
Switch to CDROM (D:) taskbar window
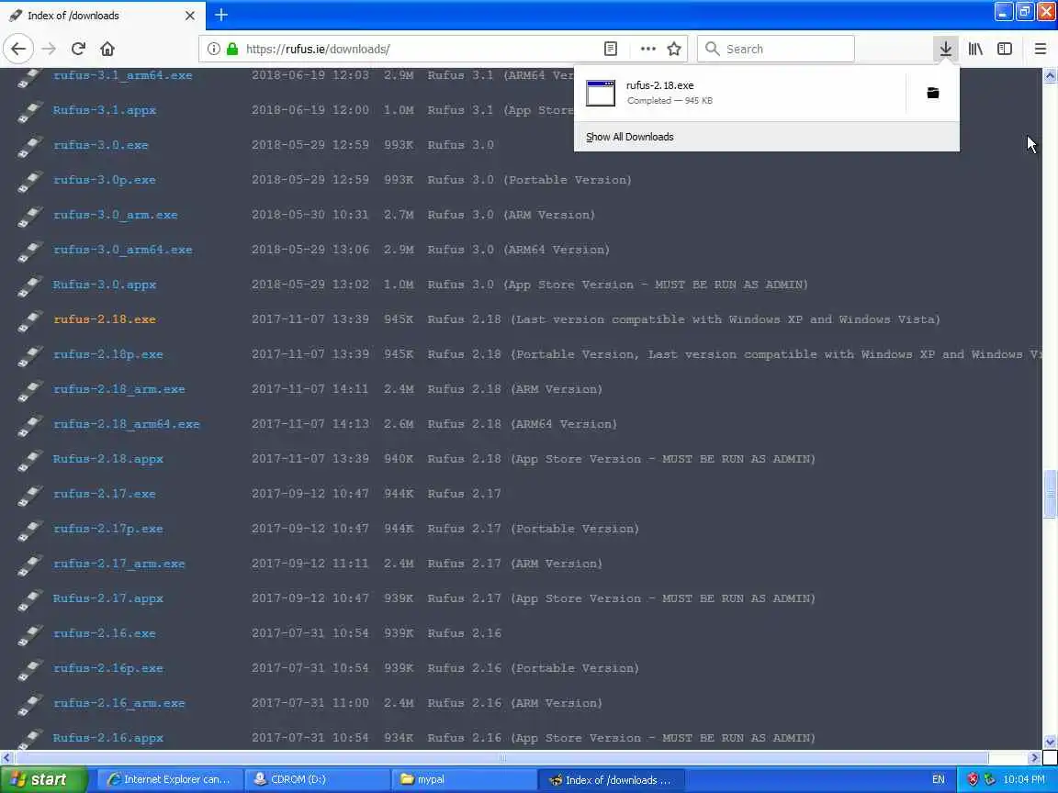pos(317,779)
